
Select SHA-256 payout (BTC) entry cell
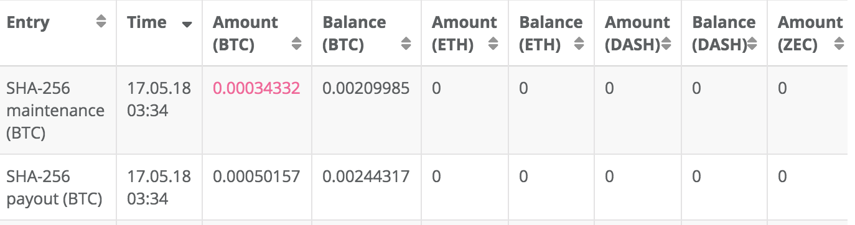(x=55, y=188)
